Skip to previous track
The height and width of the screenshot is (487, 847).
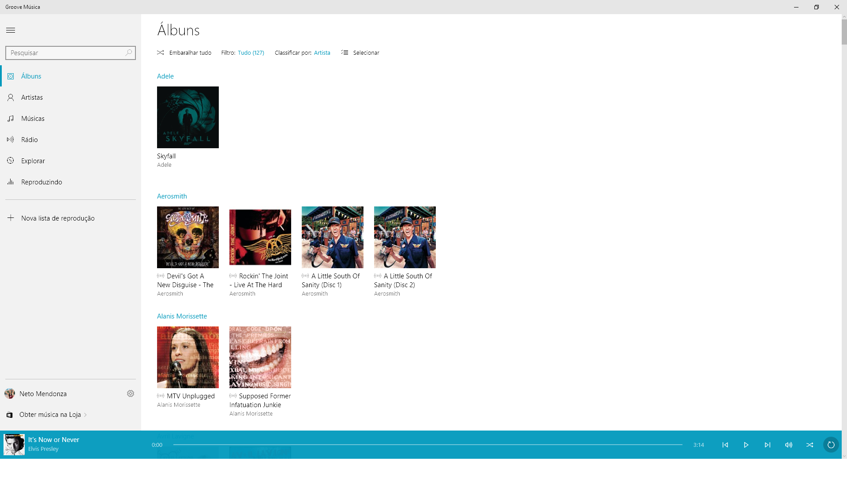pyautogui.click(x=725, y=445)
